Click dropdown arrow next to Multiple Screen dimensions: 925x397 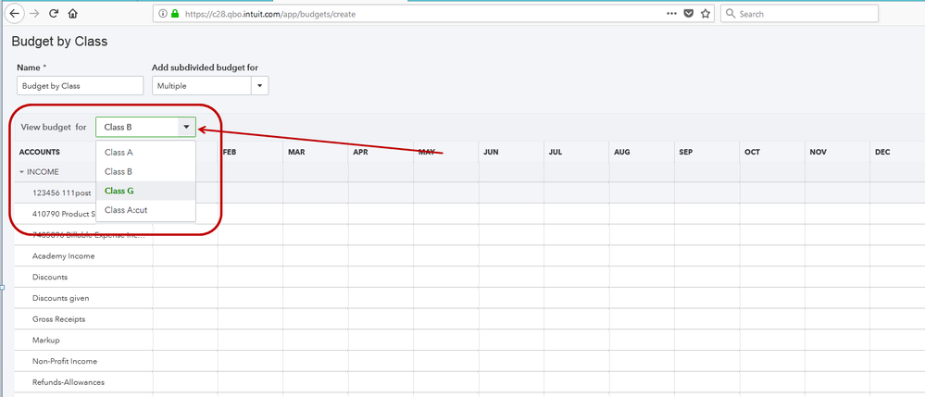pyautogui.click(x=259, y=85)
